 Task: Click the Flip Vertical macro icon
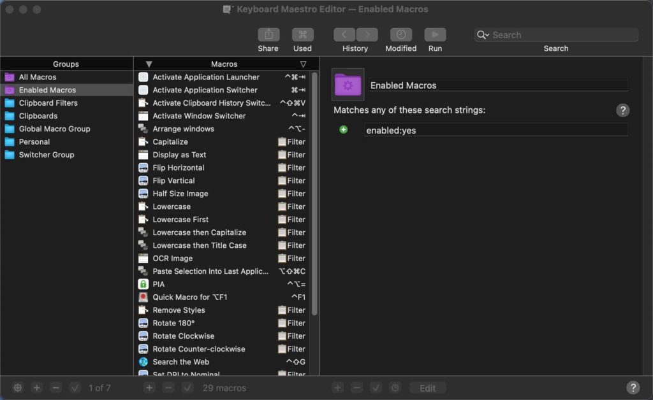click(x=143, y=180)
